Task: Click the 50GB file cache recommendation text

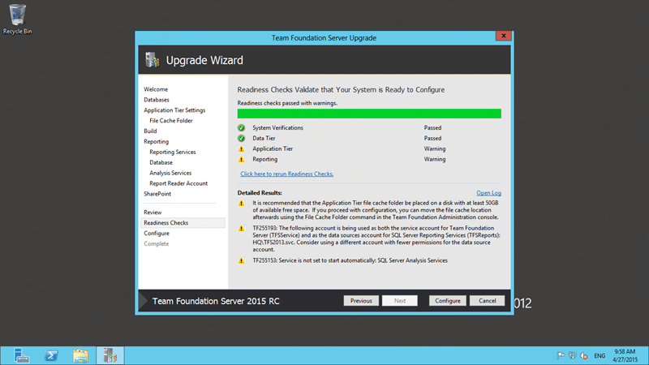Action: coord(376,210)
